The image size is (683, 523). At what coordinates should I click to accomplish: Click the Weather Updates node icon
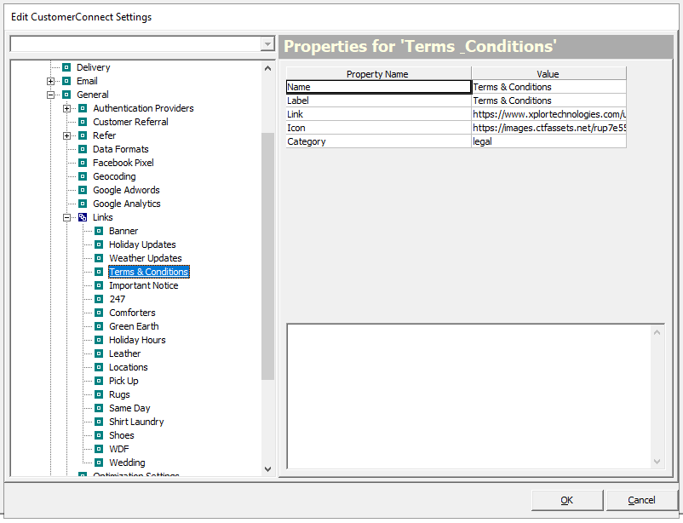(99, 258)
